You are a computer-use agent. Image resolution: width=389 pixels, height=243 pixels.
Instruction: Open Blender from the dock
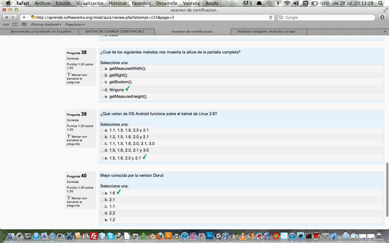click(x=152, y=236)
